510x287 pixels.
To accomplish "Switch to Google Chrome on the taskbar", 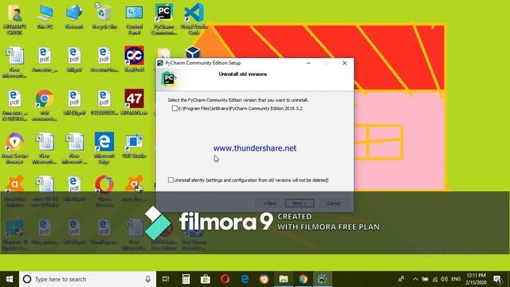I will pos(303,279).
